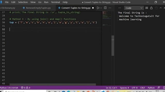Click the vertical editor scrollbar thumb
The image size is (165, 92).
coord(113,45)
